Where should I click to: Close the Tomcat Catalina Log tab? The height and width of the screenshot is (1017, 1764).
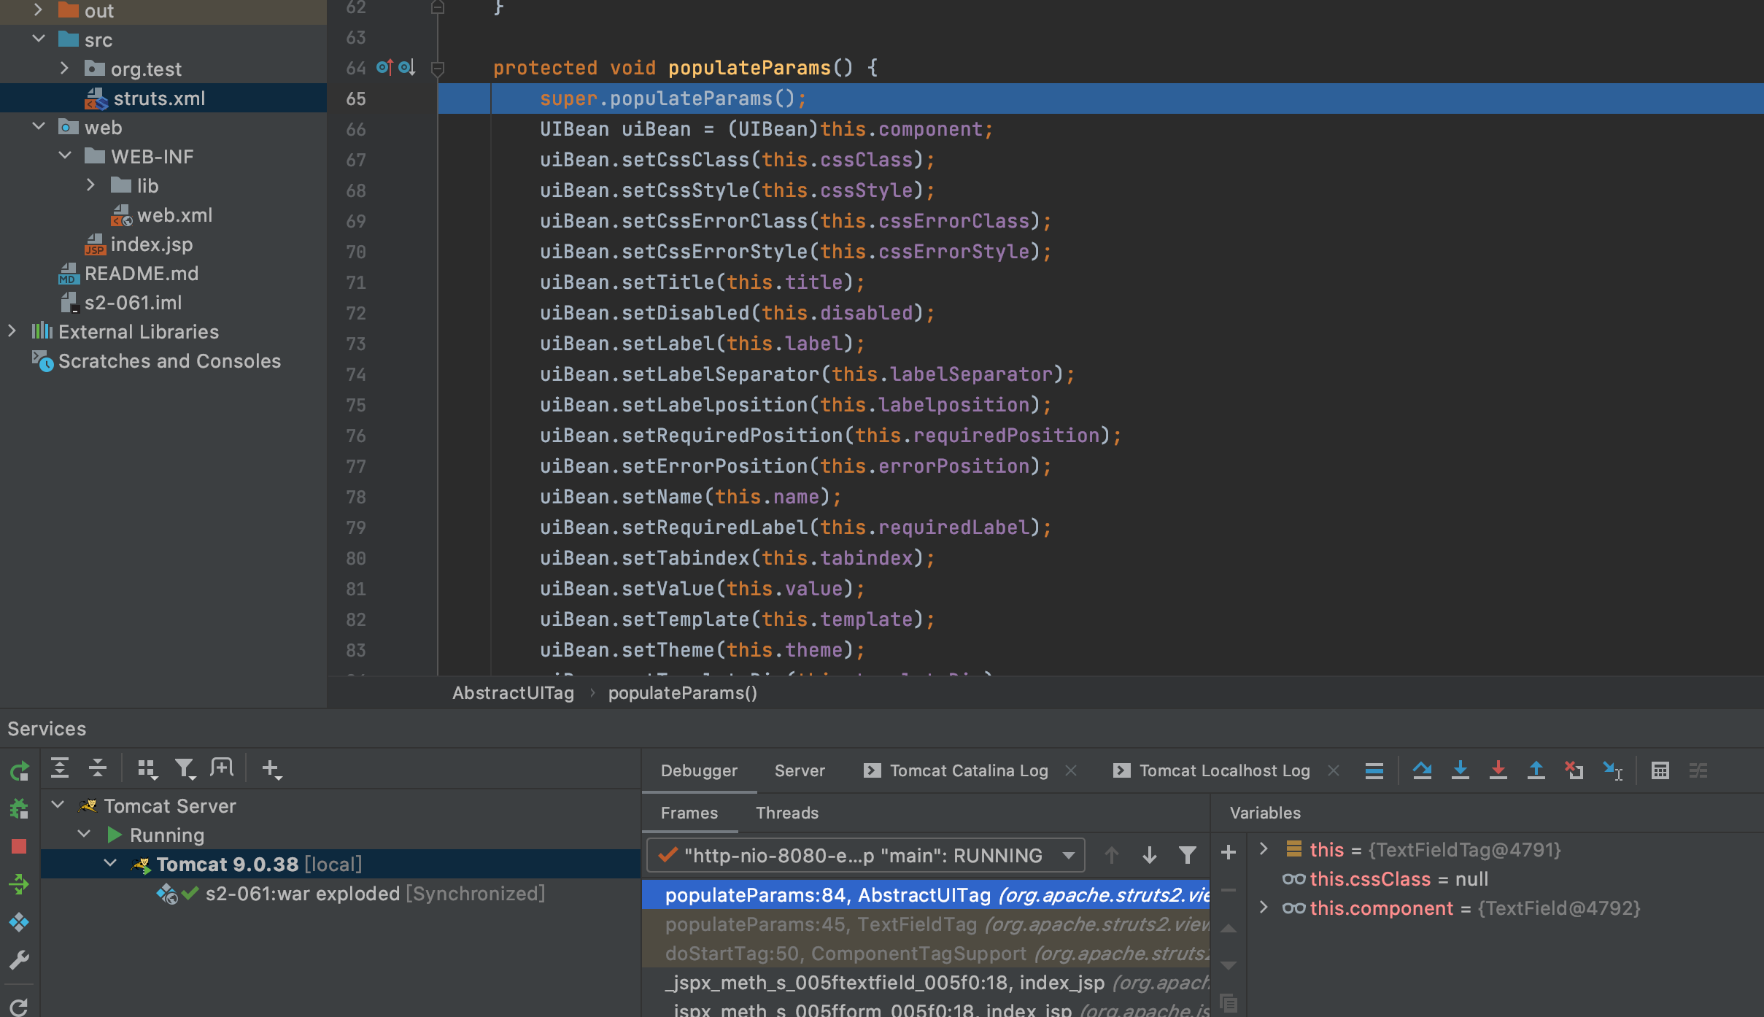pos(1071,770)
